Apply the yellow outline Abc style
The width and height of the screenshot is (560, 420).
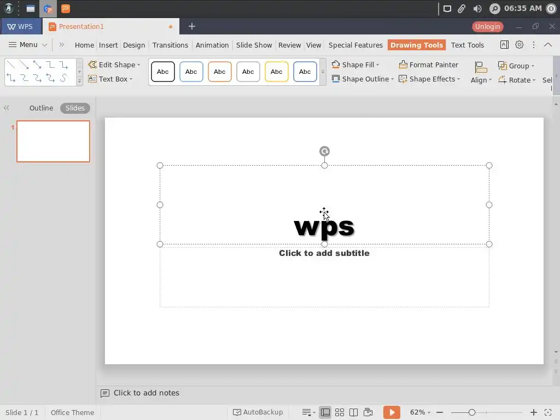(276, 72)
